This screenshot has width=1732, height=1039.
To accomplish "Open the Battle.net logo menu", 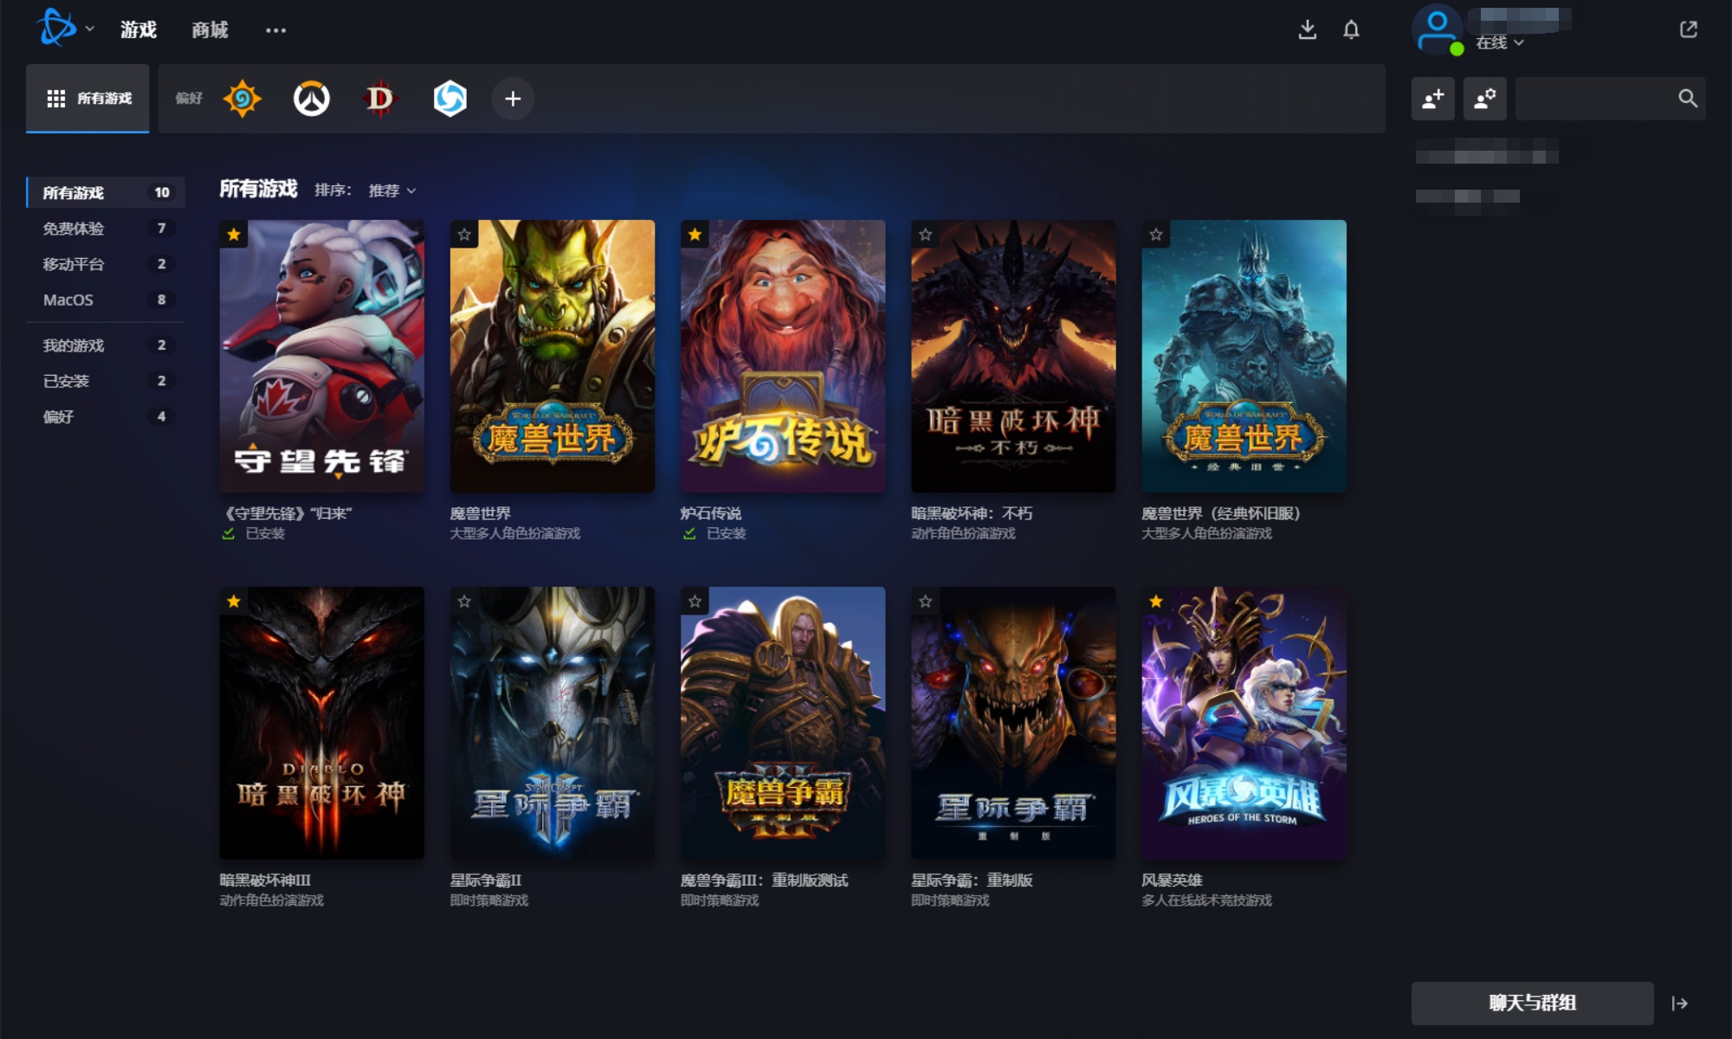I will [56, 28].
